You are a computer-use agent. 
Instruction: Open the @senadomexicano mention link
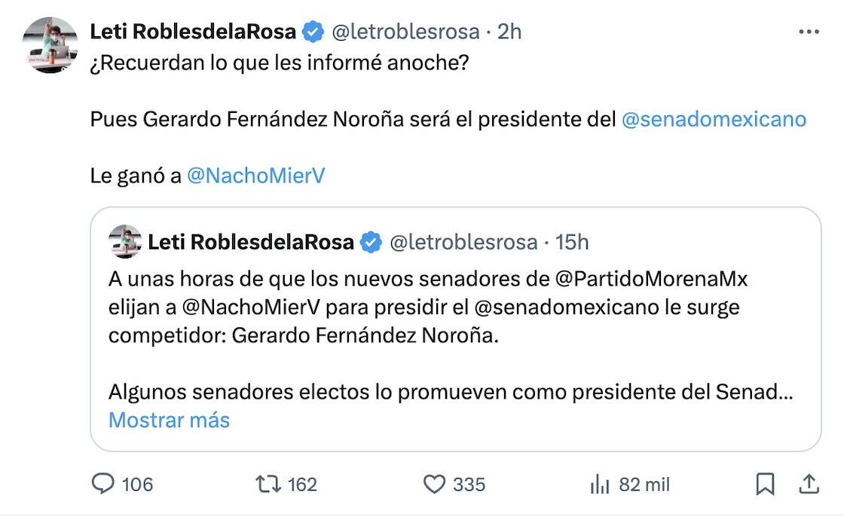tap(714, 119)
